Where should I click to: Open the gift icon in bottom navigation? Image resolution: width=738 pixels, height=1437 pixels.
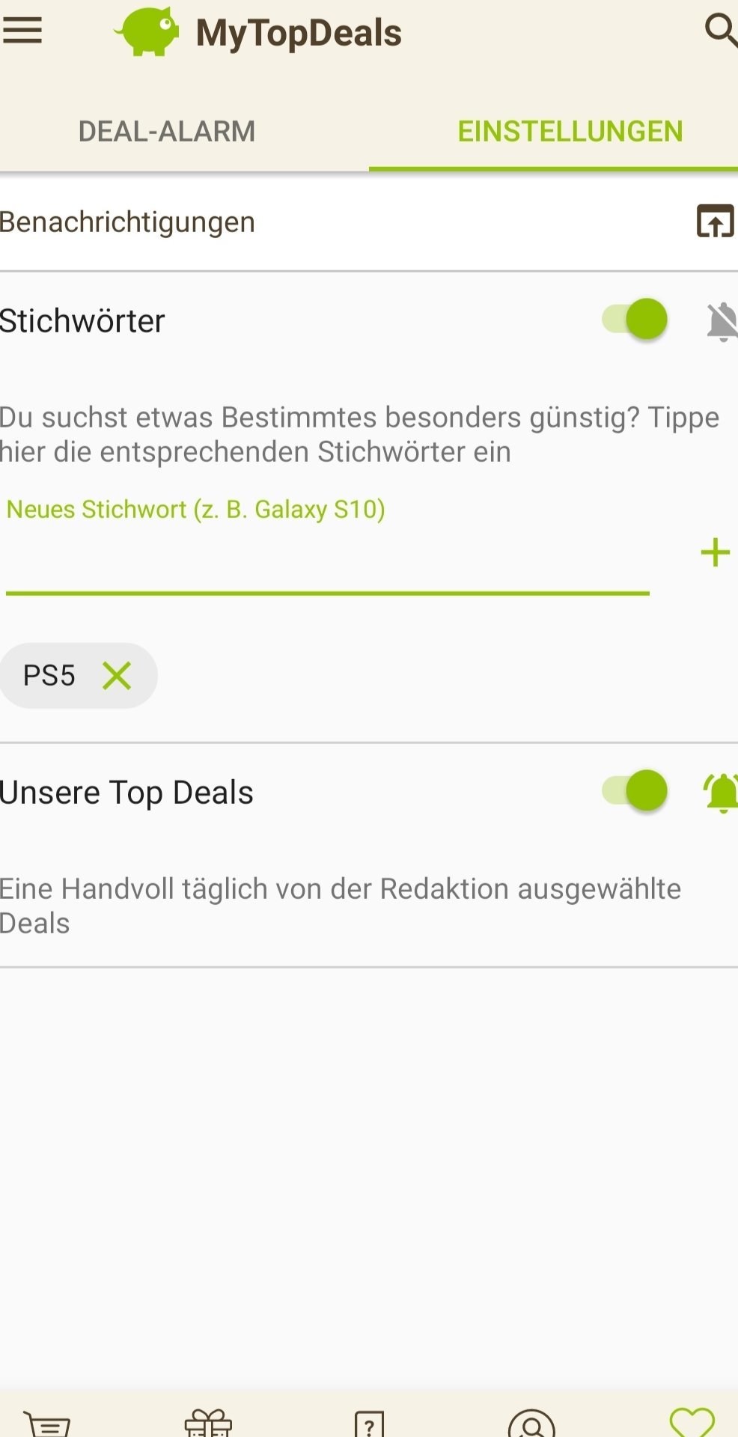click(208, 1423)
